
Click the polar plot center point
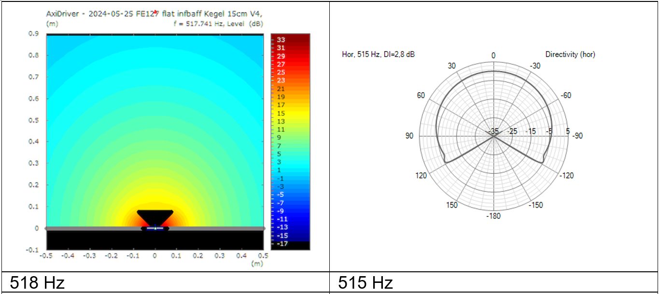493,137
